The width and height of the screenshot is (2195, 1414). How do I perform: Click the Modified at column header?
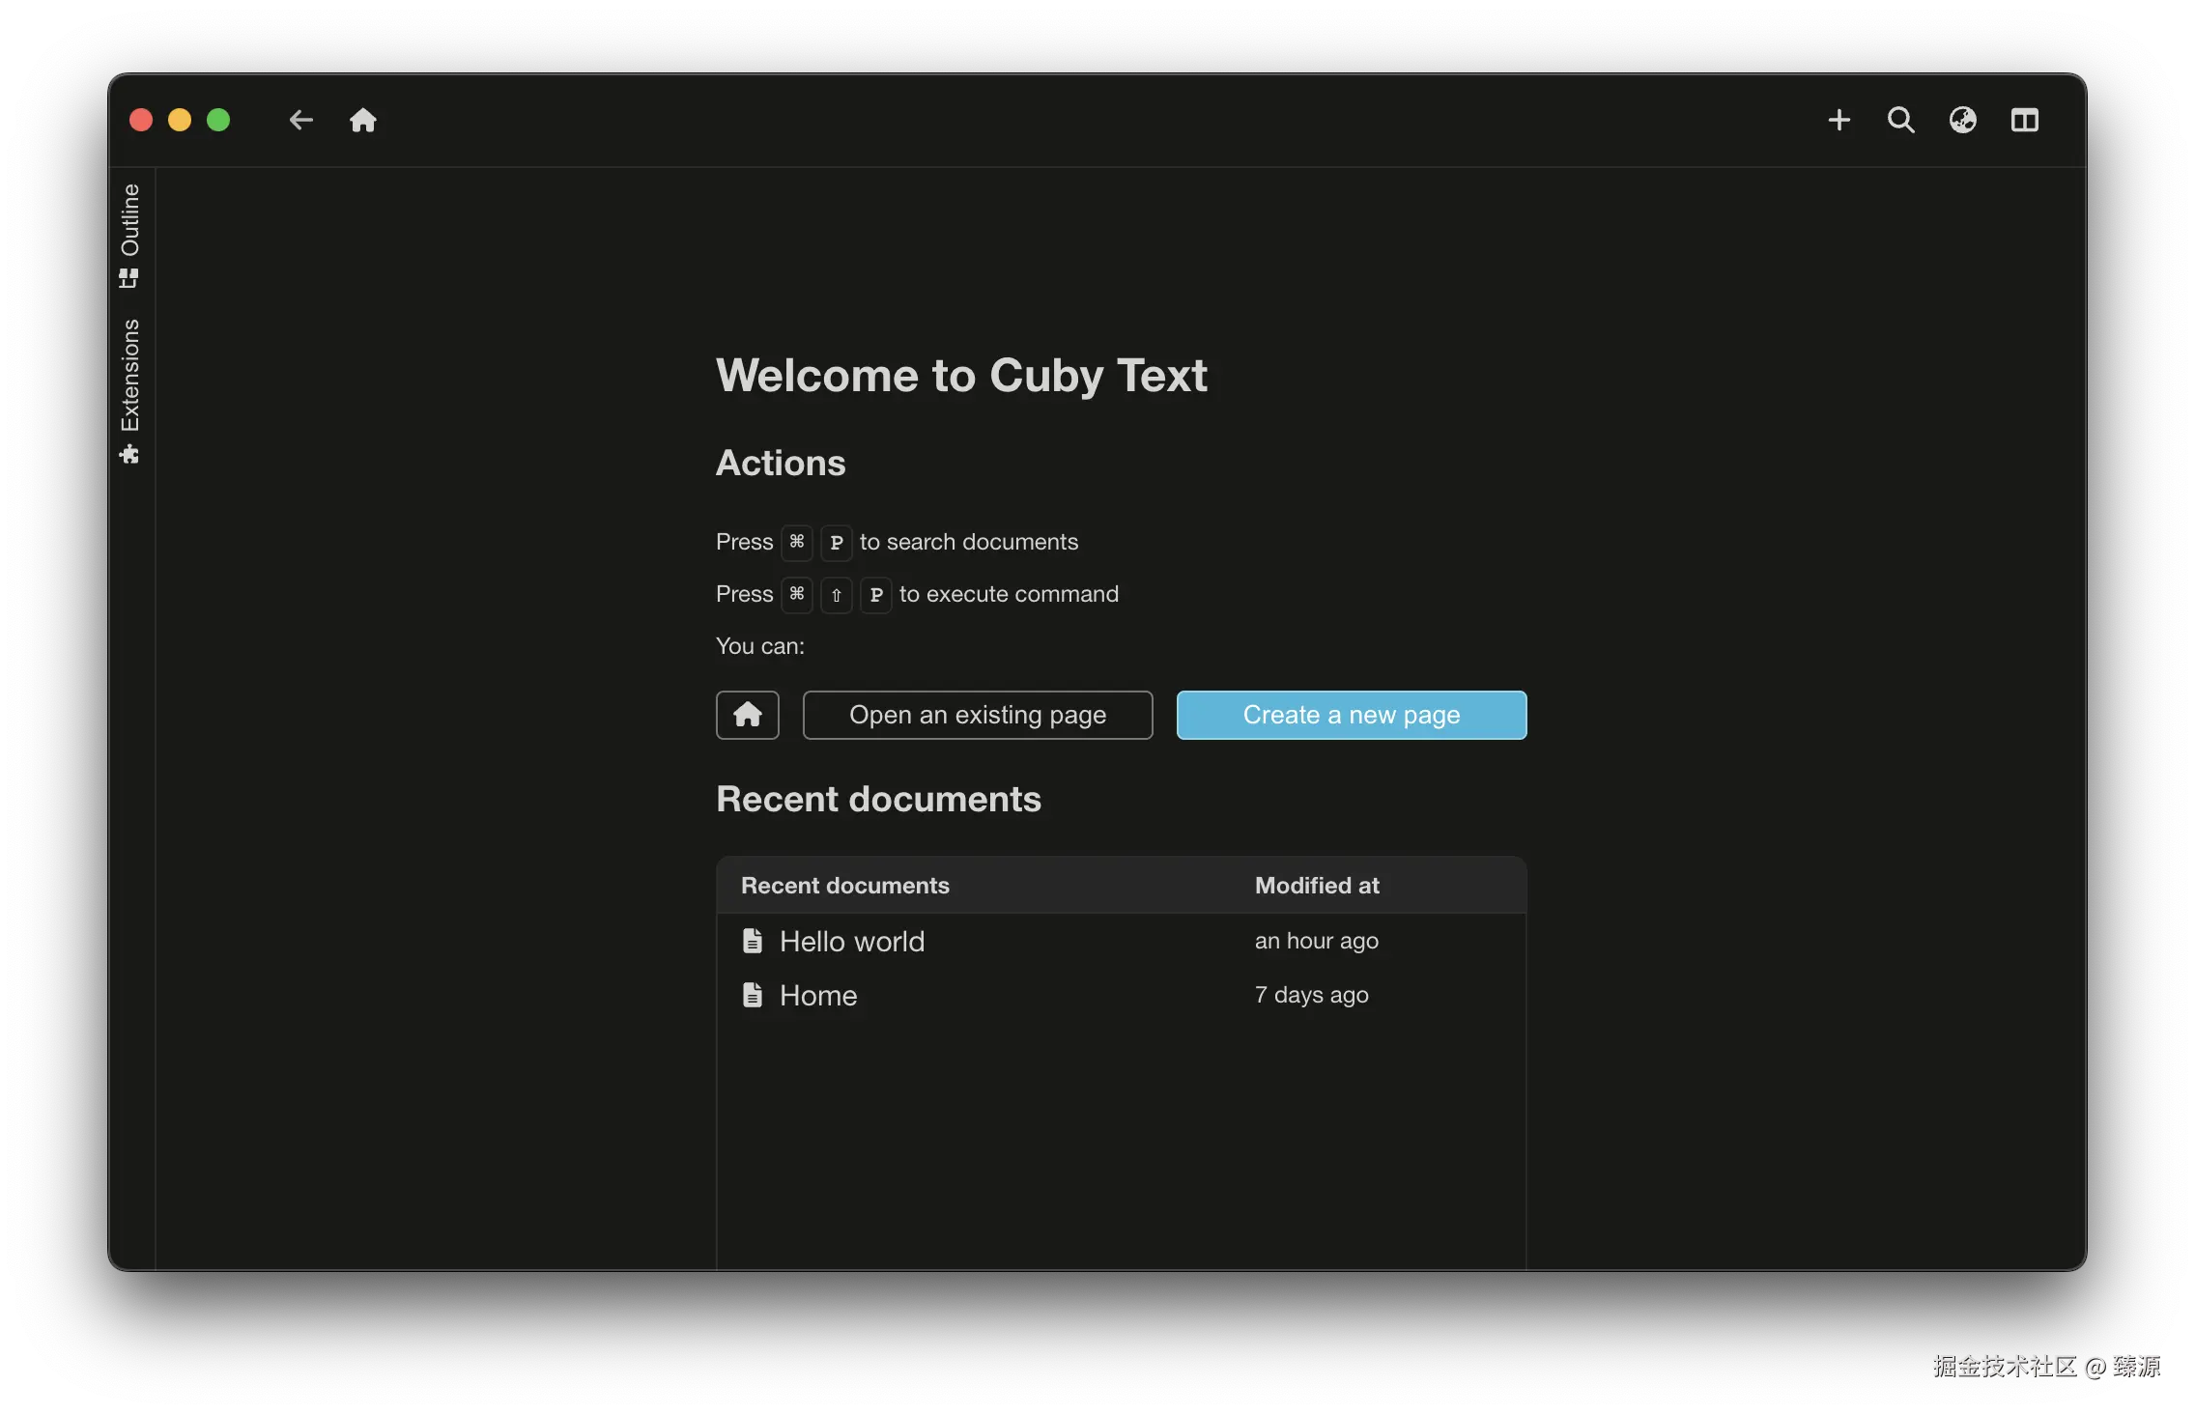point(1317,886)
